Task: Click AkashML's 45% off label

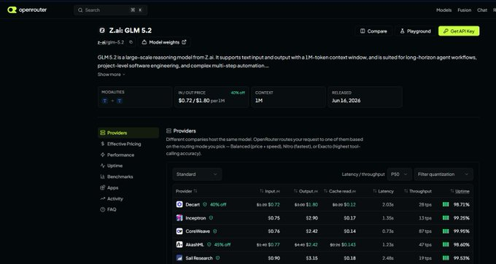Action: [x=222, y=244]
